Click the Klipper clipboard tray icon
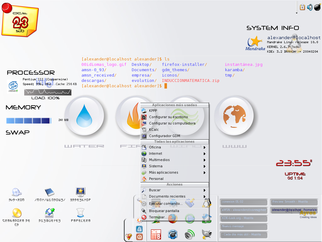Viewport: 322px width, 242px height. pos(302,7)
